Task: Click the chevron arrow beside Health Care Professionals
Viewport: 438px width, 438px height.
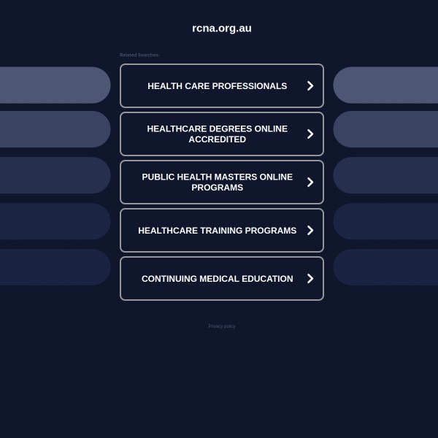Action: pos(310,86)
